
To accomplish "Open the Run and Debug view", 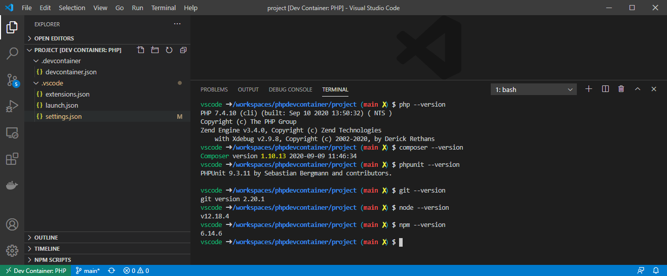I will coord(12,106).
